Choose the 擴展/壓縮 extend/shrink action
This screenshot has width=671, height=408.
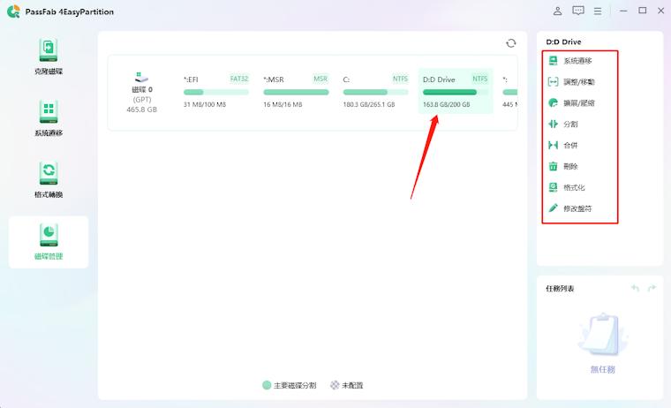pyautogui.click(x=571, y=102)
